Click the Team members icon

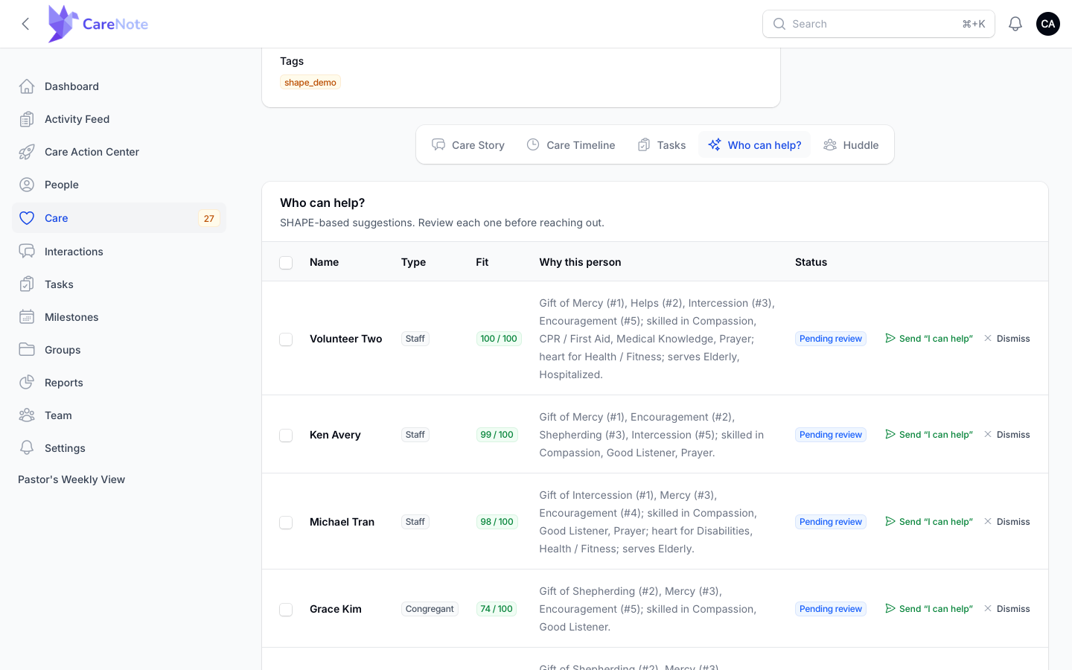[x=27, y=415]
